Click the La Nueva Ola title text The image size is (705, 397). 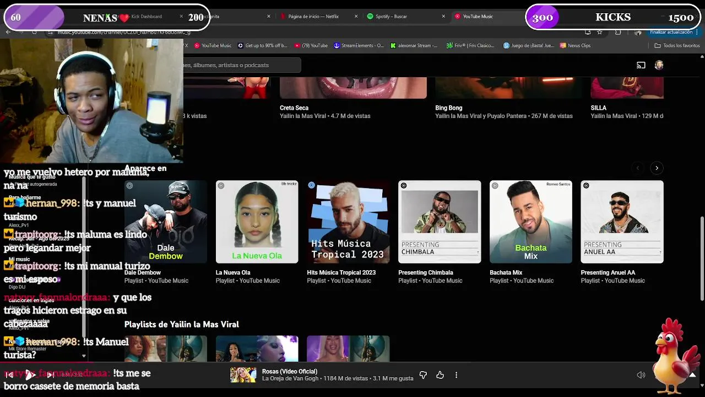click(233, 272)
